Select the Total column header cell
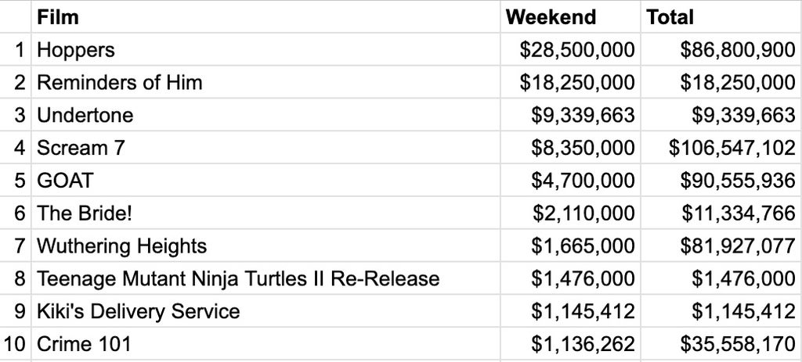The width and height of the screenshot is (802, 362). [721, 17]
